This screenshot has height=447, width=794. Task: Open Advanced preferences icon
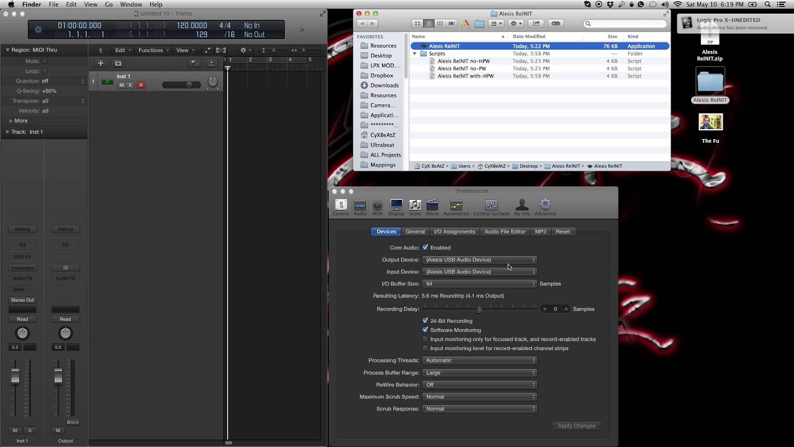pyautogui.click(x=545, y=207)
